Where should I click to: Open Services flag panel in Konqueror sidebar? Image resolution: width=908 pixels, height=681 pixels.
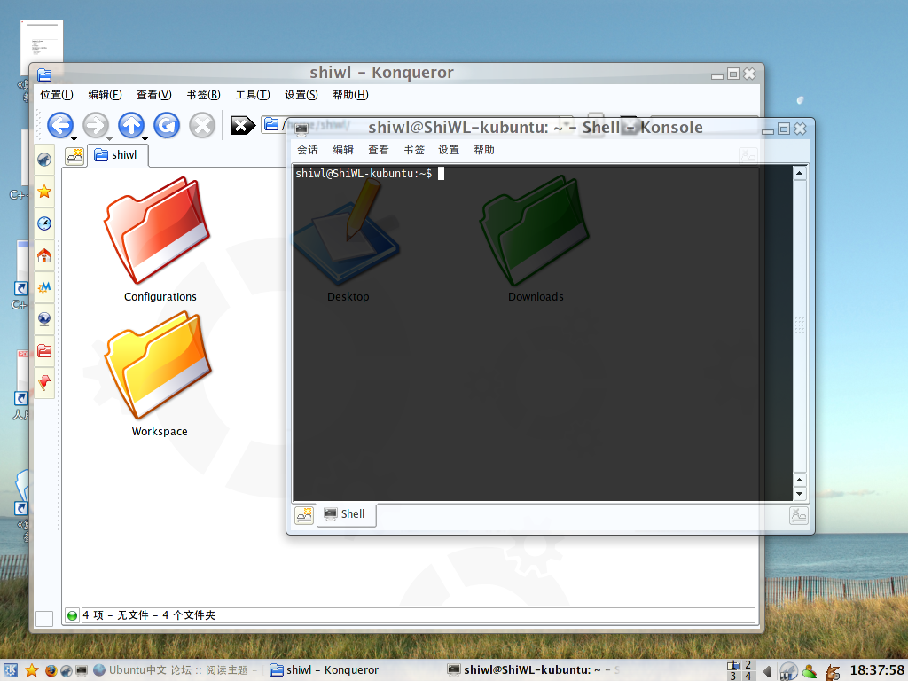coord(44,383)
